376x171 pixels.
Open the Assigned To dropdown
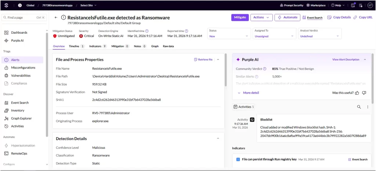[274, 34]
